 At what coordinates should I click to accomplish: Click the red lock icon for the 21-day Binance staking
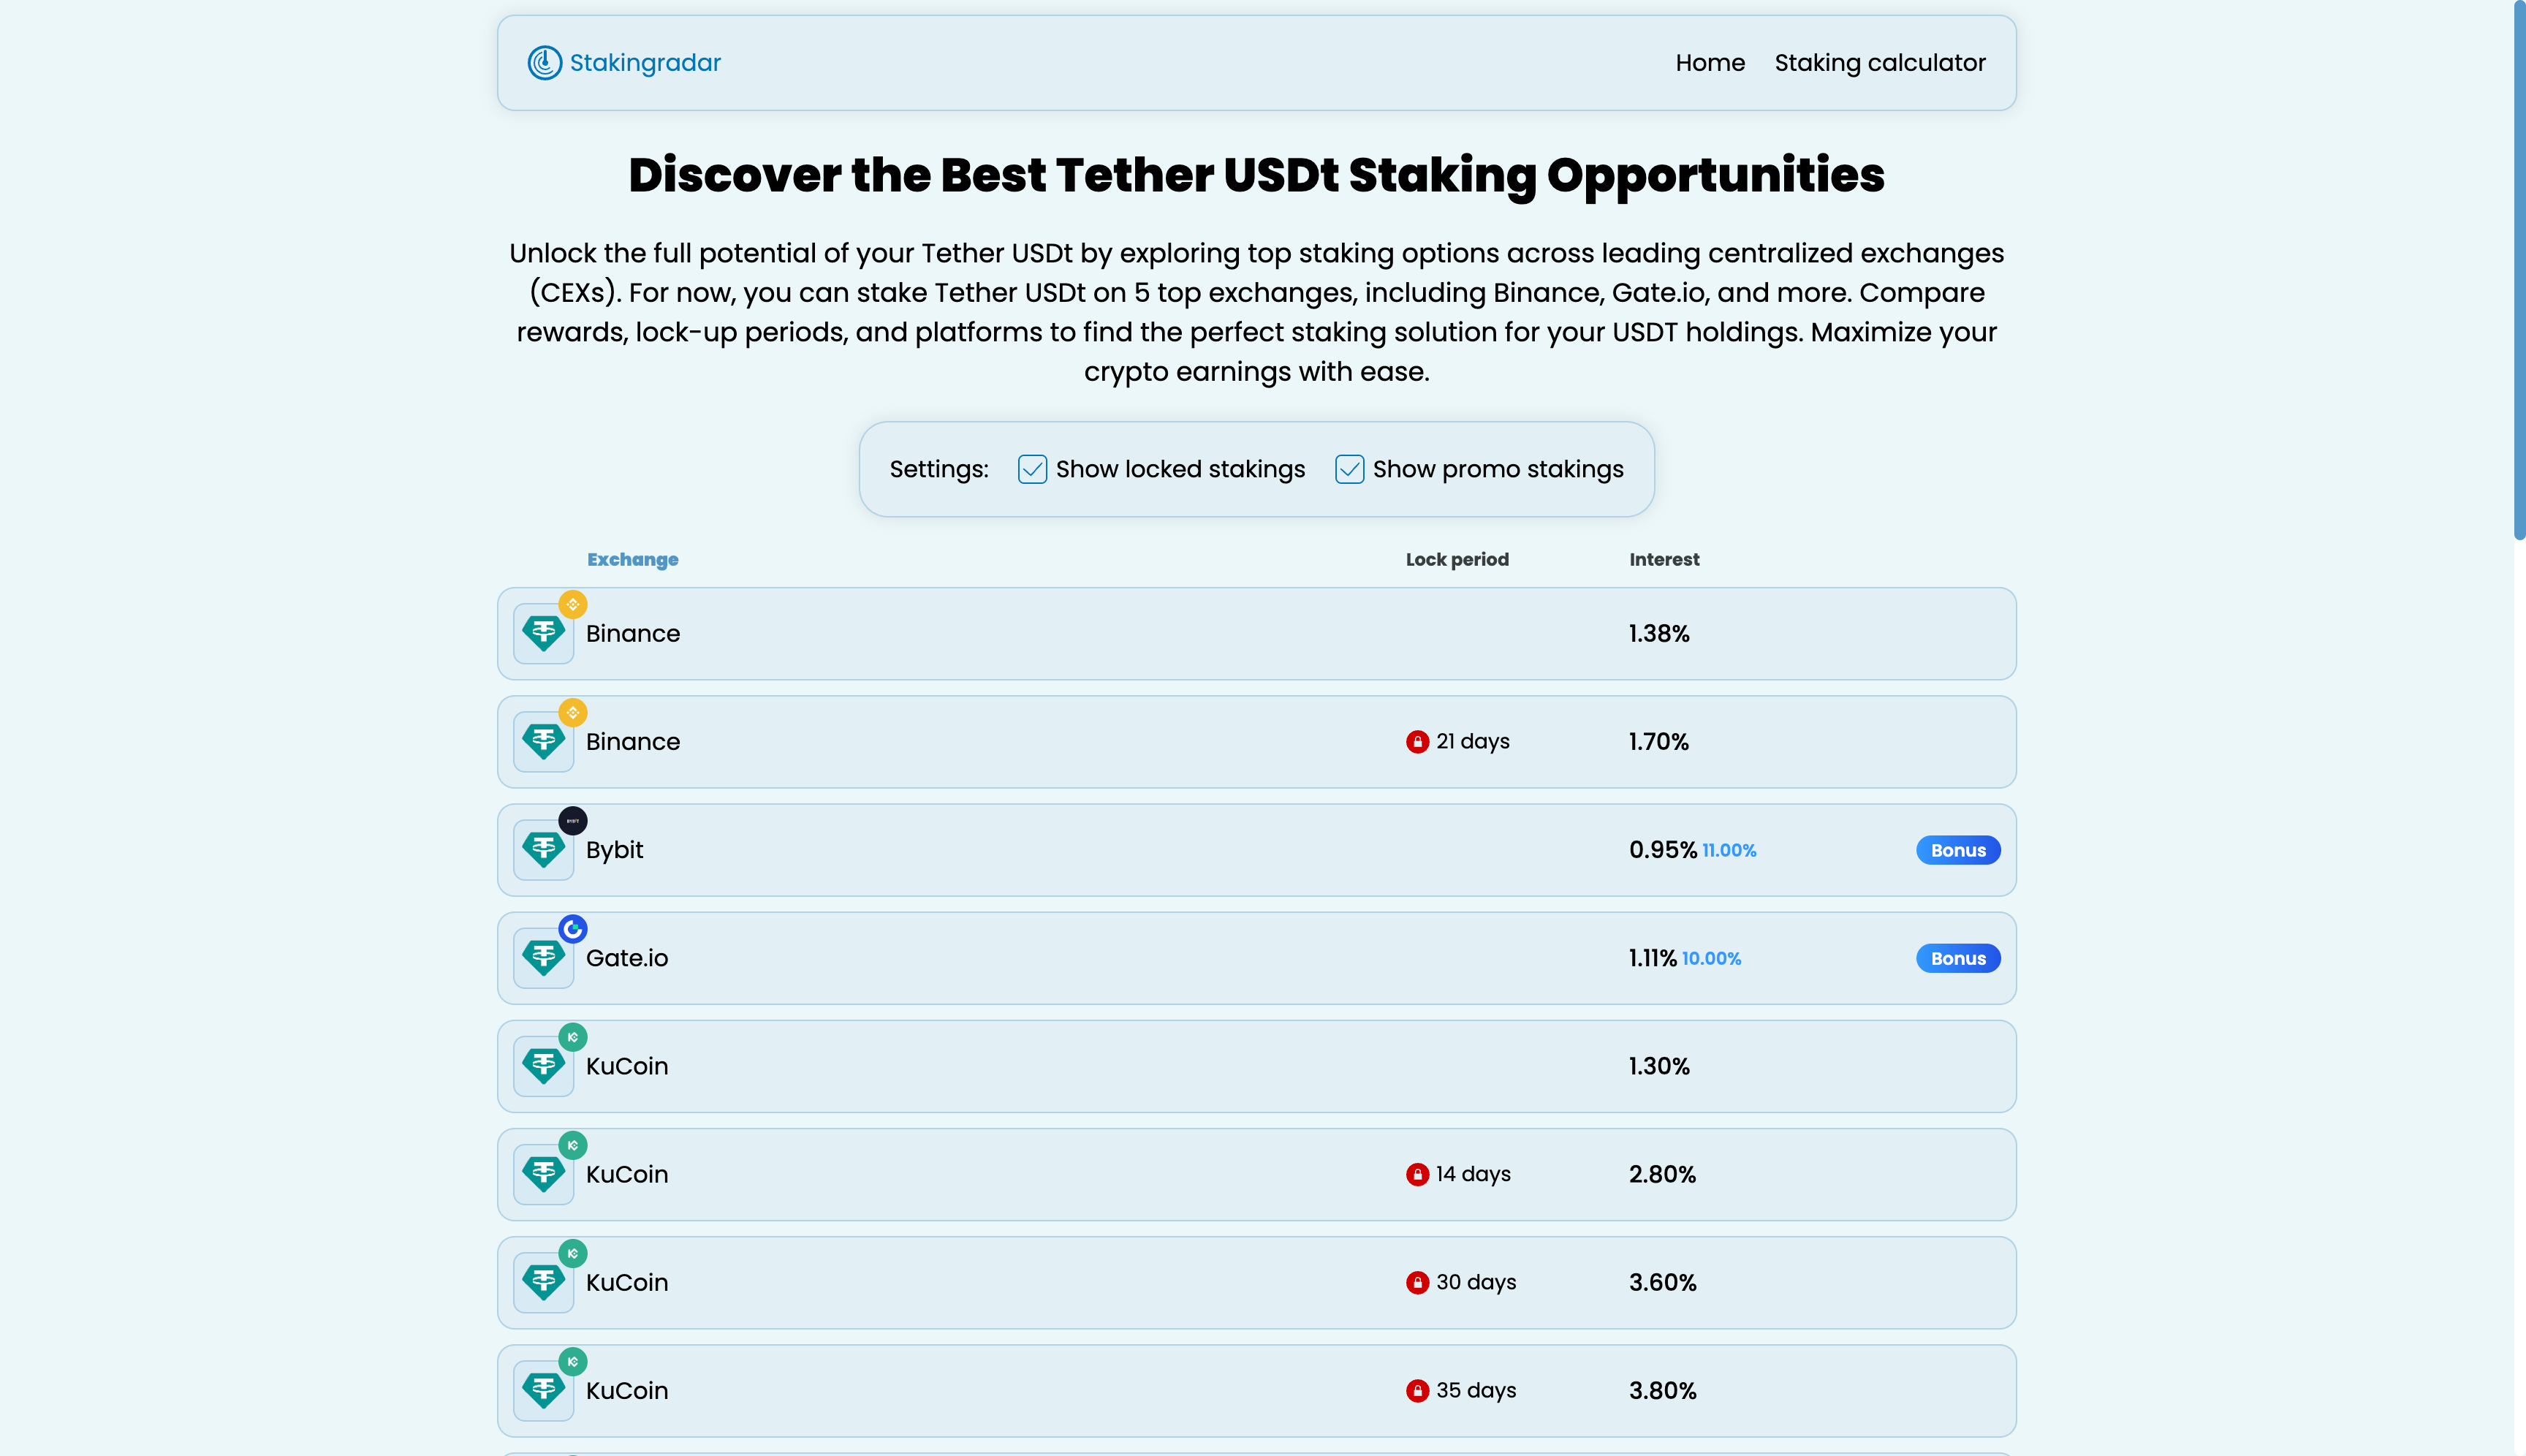coord(1418,741)
